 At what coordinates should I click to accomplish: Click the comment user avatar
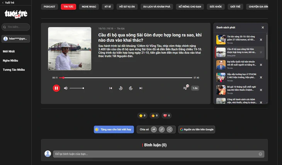48,154
